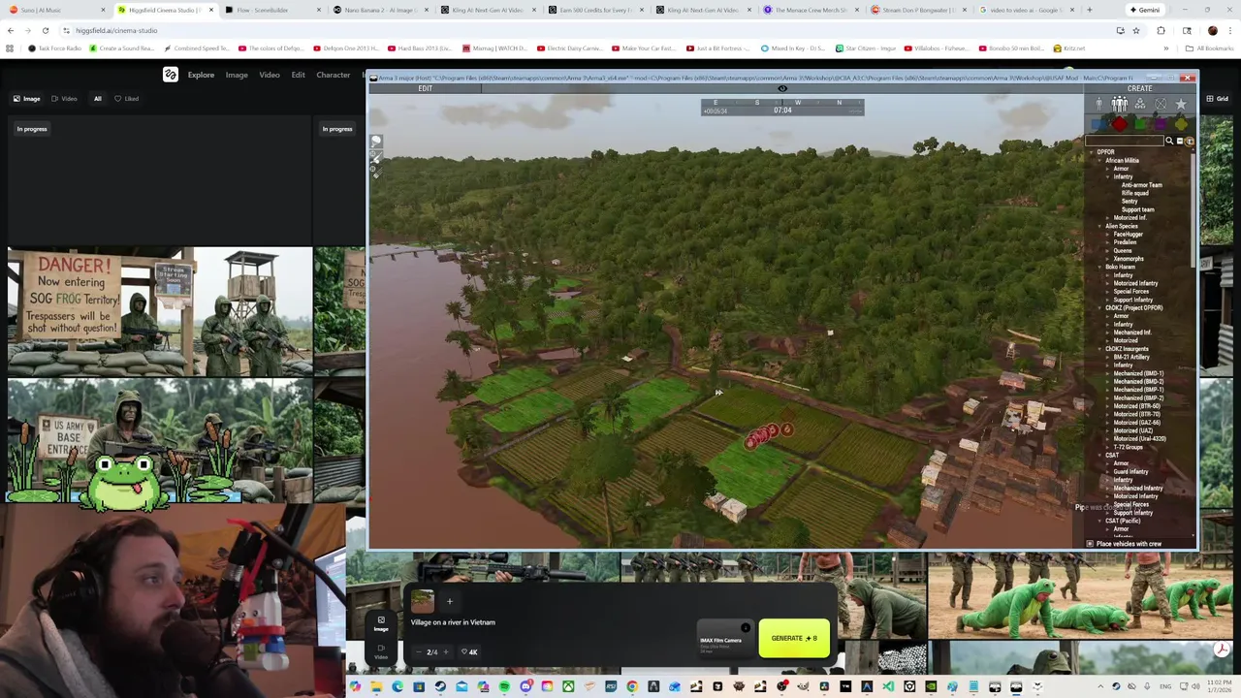Expand Boko Haram Special Forces category

click(x=1109, y=292)
